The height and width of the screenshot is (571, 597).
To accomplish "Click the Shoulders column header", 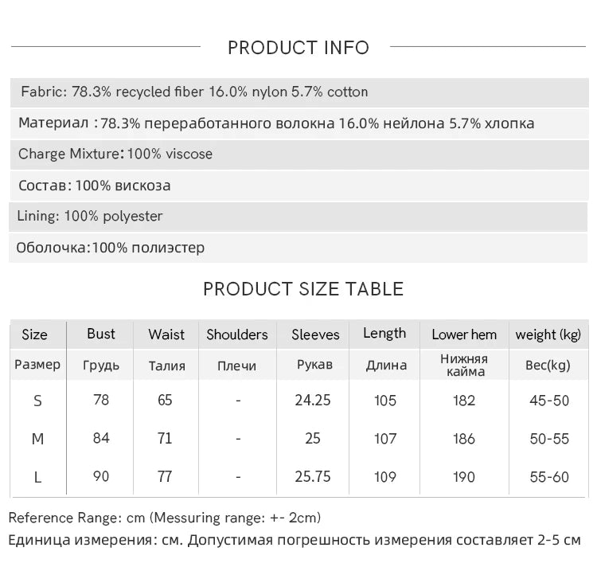I will [237, 334].
